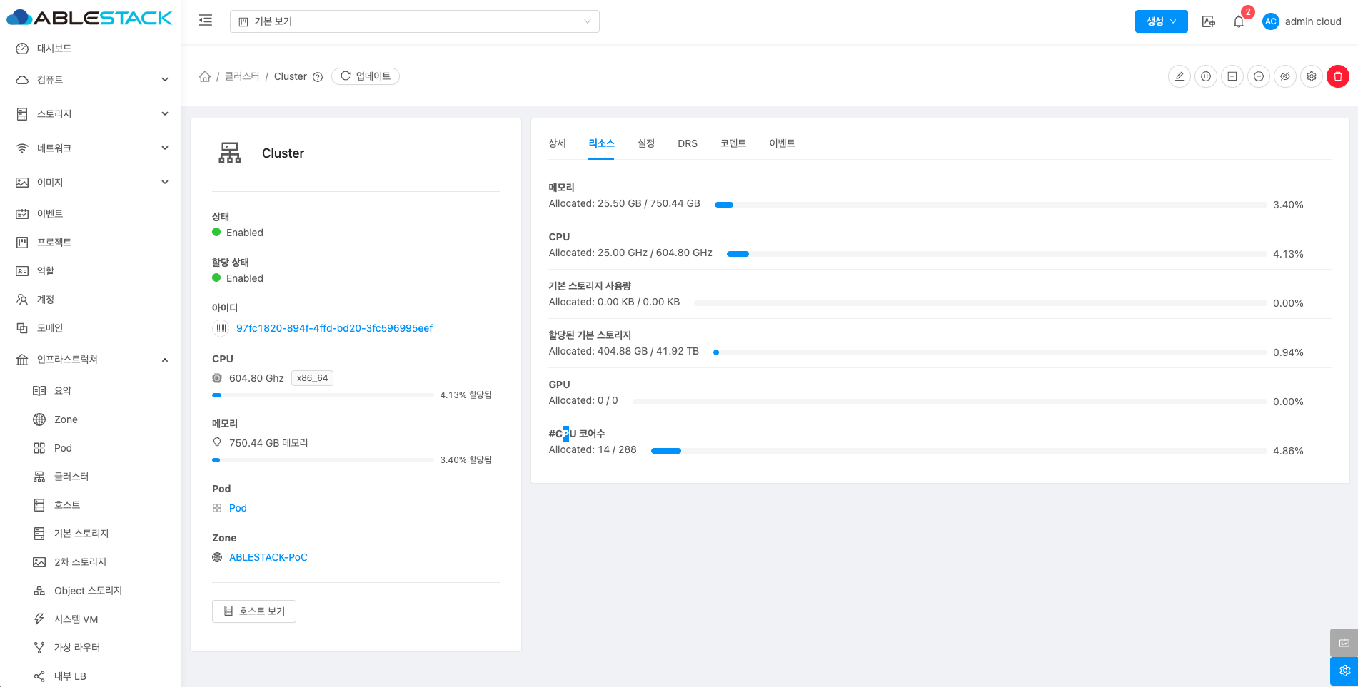Open the 기본 보기 view dropdown
Image resolution: width=1358 pixels, height=687 pixels.
click(x=414, y=21)
